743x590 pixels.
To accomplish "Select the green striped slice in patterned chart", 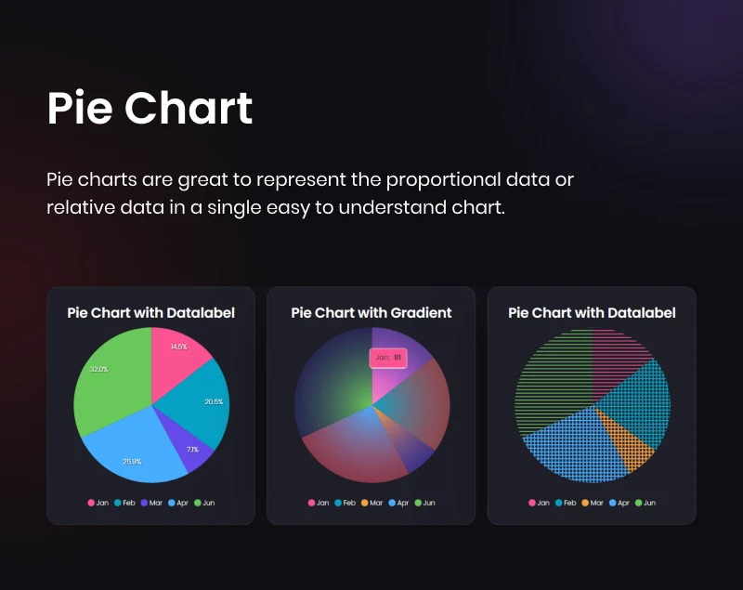I will (x=553, y=376).
